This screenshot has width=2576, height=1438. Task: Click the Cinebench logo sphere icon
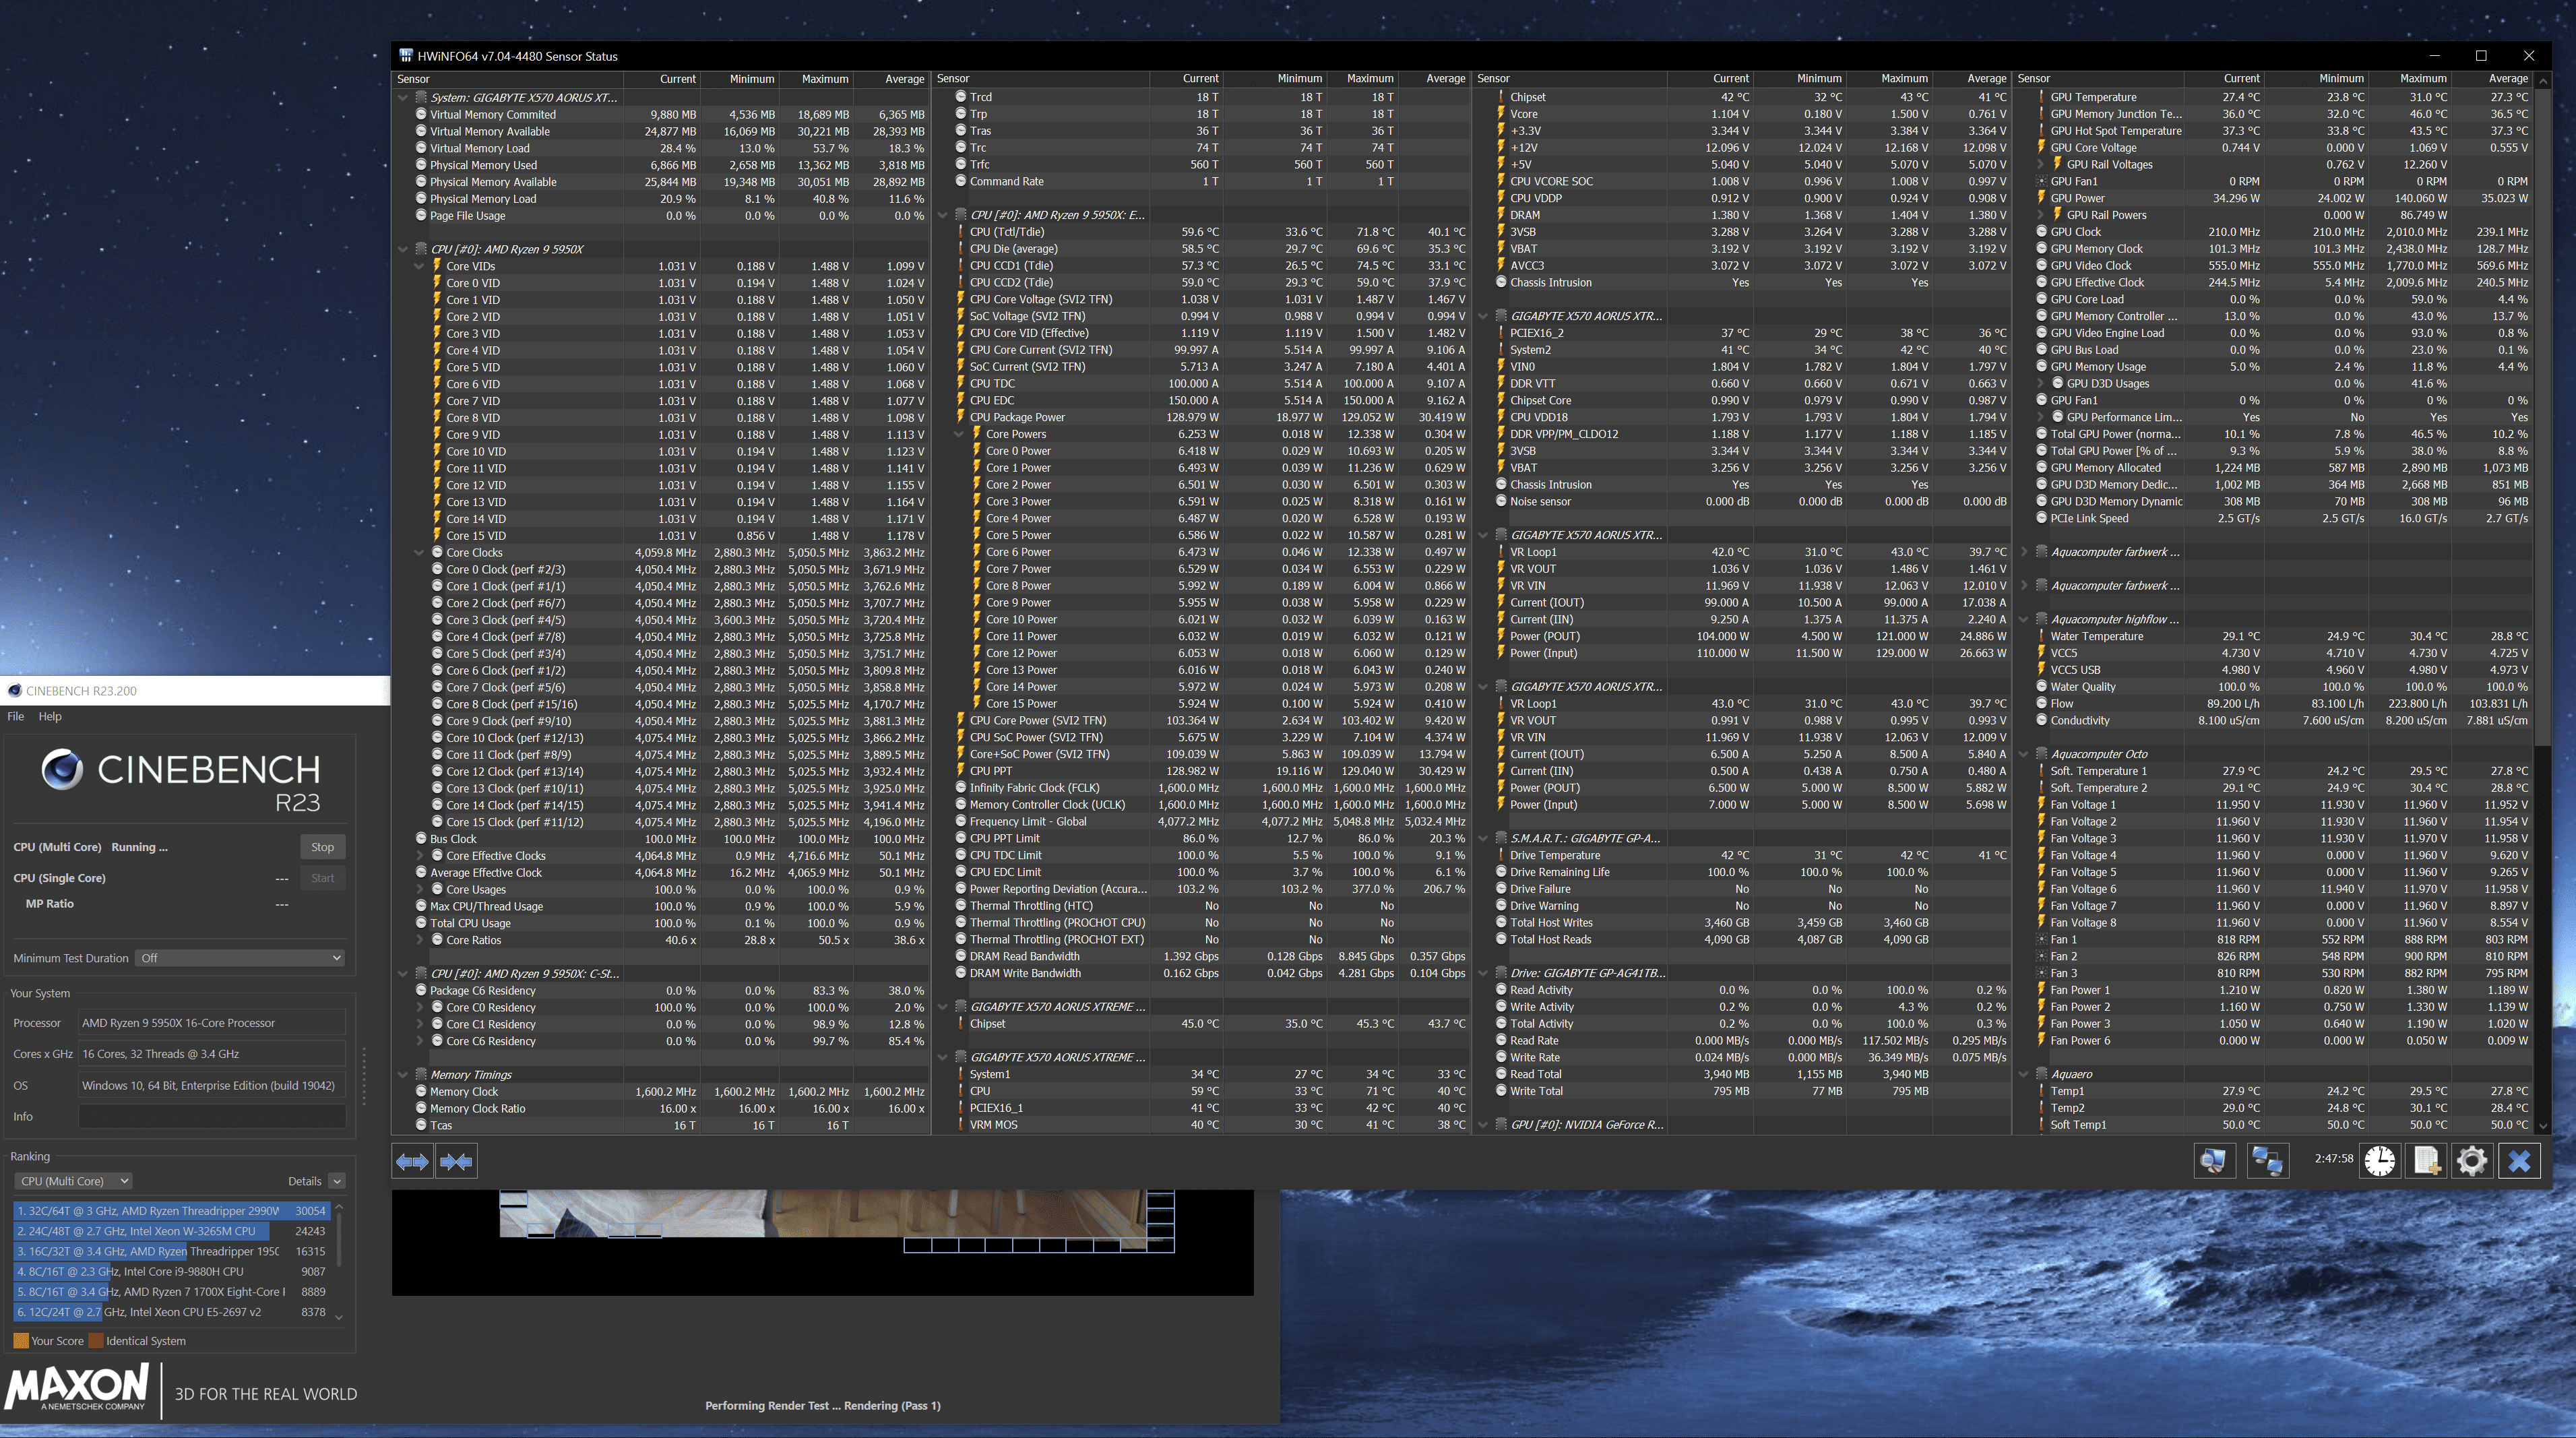(62, 769)
